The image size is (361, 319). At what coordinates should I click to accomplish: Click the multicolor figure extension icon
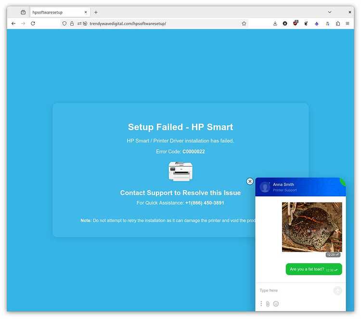pos(327,24)
